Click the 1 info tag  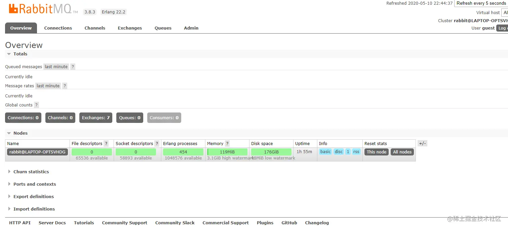click(x=348, y=152)
